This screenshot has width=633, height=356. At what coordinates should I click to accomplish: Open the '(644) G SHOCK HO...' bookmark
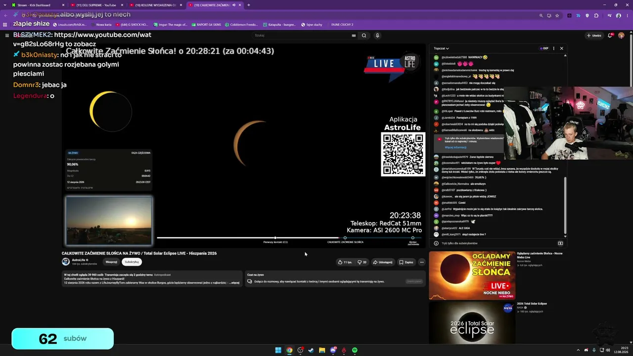tap(132, 24)
